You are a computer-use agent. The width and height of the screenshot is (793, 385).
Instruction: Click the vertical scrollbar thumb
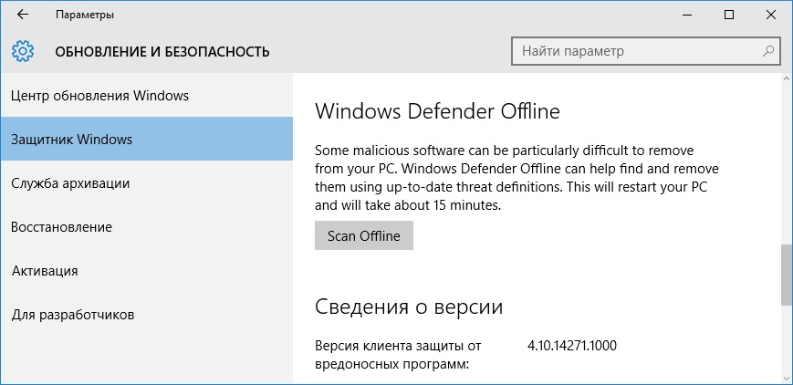(787, 275)
